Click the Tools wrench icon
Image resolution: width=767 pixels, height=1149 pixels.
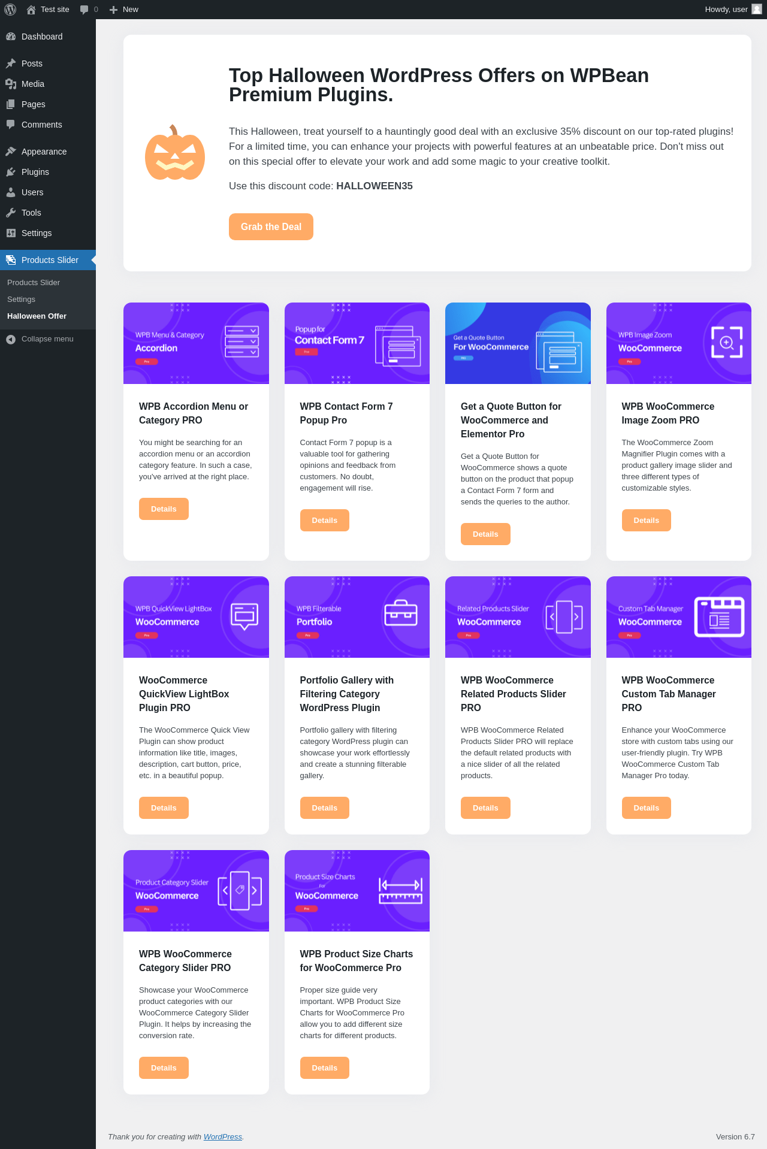[11, 213]
